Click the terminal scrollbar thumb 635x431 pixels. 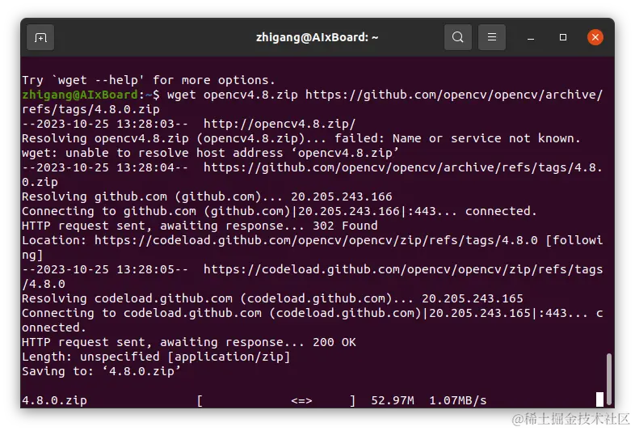point(608,378)
